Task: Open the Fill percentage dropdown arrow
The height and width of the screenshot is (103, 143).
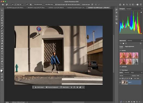Action: [141, 79]
